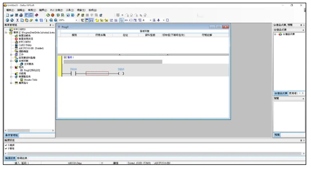The height and width of the screenshot is (170, 311).
Task: Open Find with the magnifier icon
Action: point(36,20)
